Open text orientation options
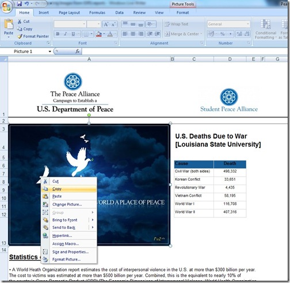 coord(151,24)
